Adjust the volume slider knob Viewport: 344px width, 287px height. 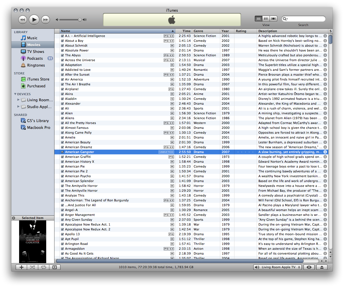point(80,20)
